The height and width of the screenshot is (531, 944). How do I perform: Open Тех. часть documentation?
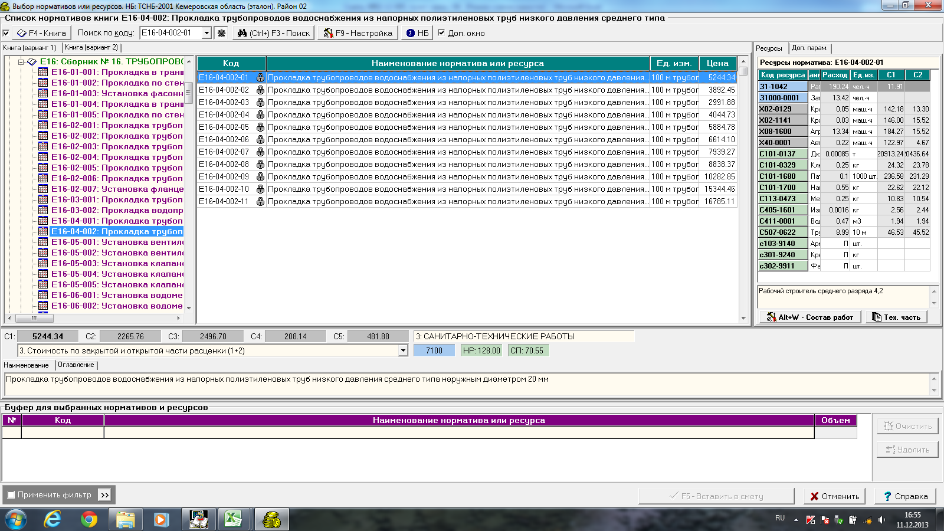click(x=896, y=317)
